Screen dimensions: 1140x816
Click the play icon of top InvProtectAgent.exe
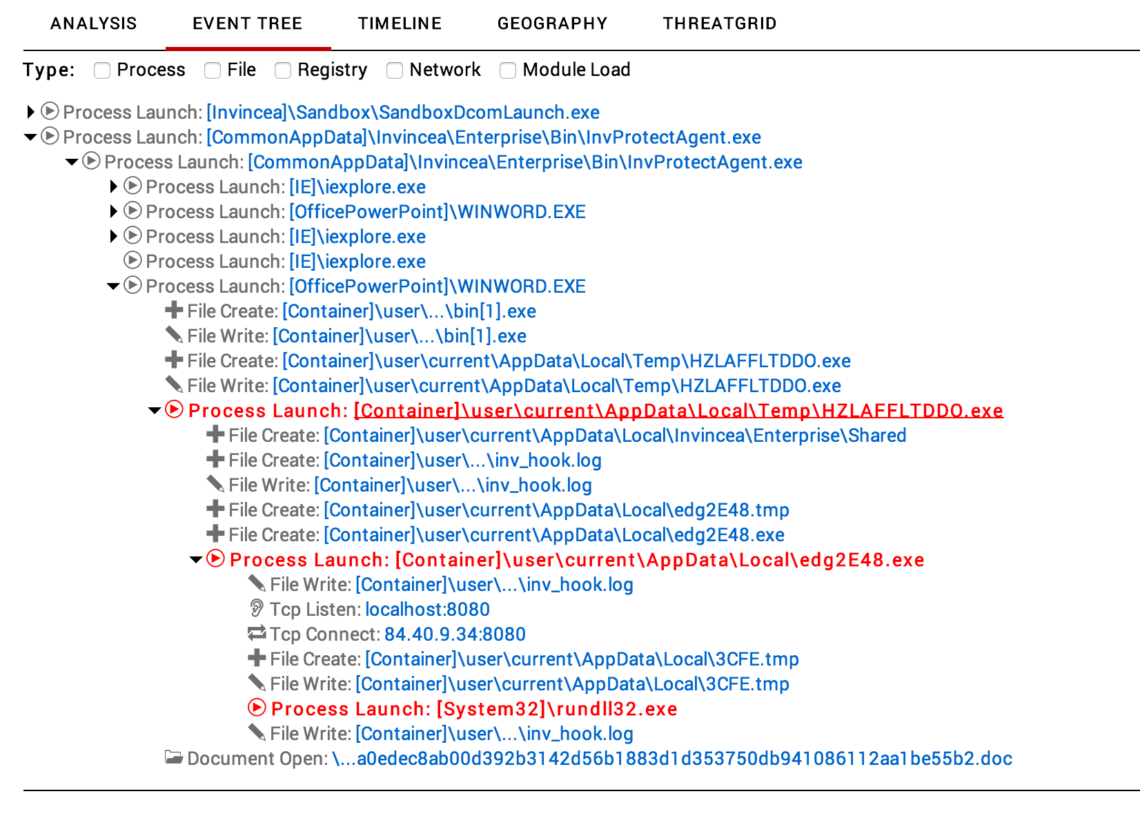[x=50, y=136]
